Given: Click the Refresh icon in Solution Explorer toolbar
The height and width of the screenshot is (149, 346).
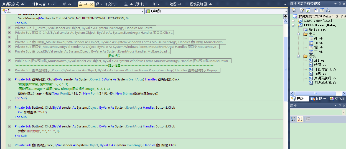Looking at the screenshot, I should (308, 10).
